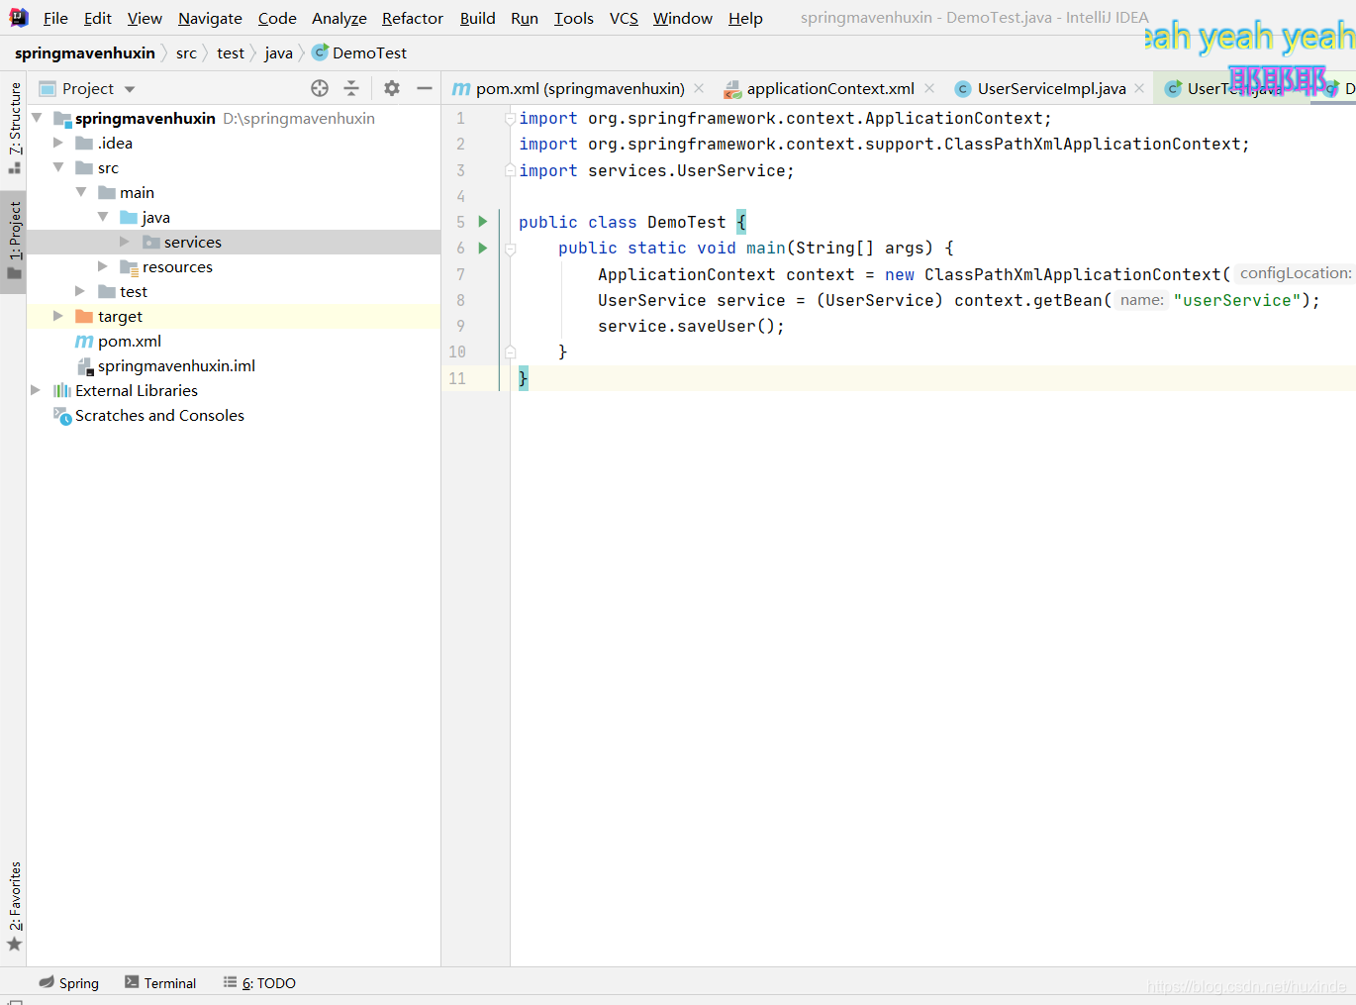Collapse the java folder arrow

(103, 217)
